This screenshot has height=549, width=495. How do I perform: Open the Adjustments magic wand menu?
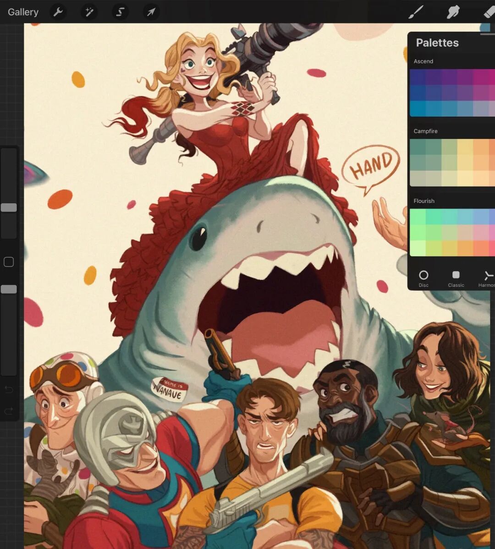[89, 12]
